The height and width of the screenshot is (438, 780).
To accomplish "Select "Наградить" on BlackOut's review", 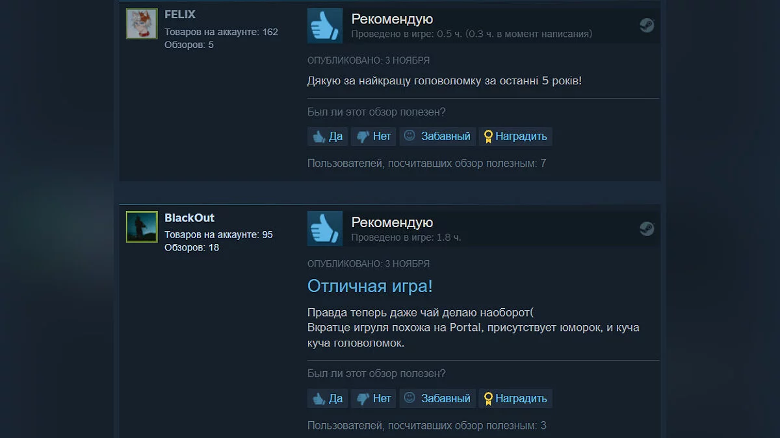I will 515,398.
